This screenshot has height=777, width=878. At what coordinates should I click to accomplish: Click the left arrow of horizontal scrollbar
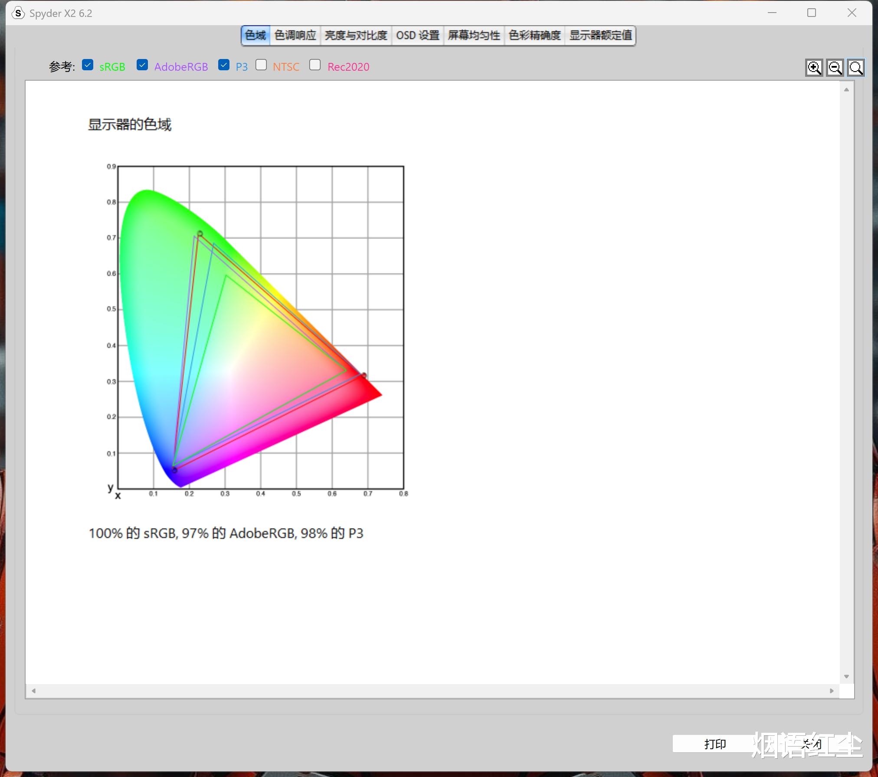[33, 691]
